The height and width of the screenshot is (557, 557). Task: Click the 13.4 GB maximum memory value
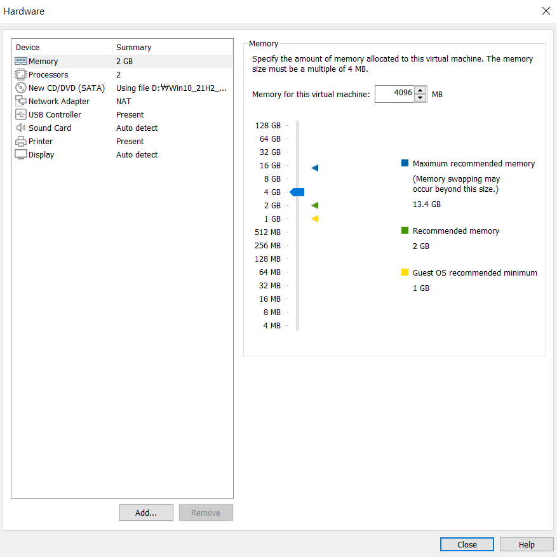[x=427, y=205]
